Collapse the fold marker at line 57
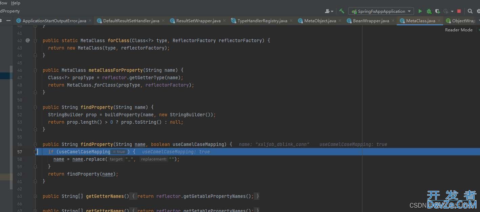The height and width of the screenshot is (212, 480). [x=35, y=152]
